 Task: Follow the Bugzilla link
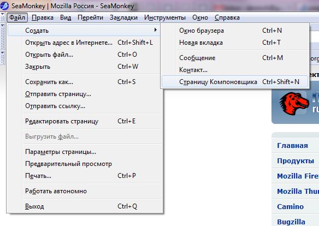[x=291, y=222]
